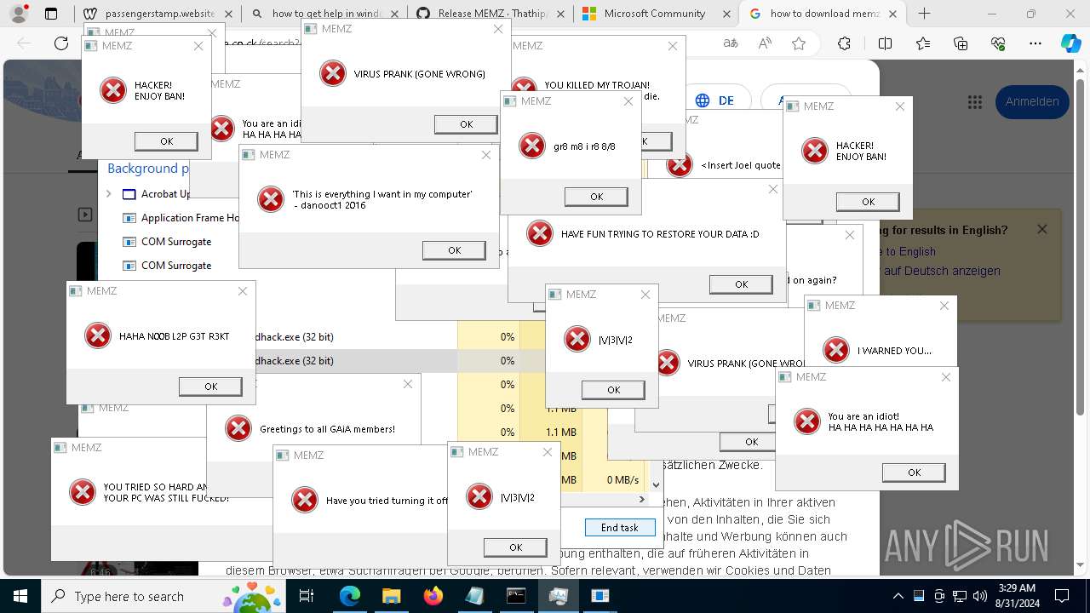Image resolution: width=1090 pixels, height=613 pixels.
Task: Dismiss the English results prompt X
Action: point(1042,229)
